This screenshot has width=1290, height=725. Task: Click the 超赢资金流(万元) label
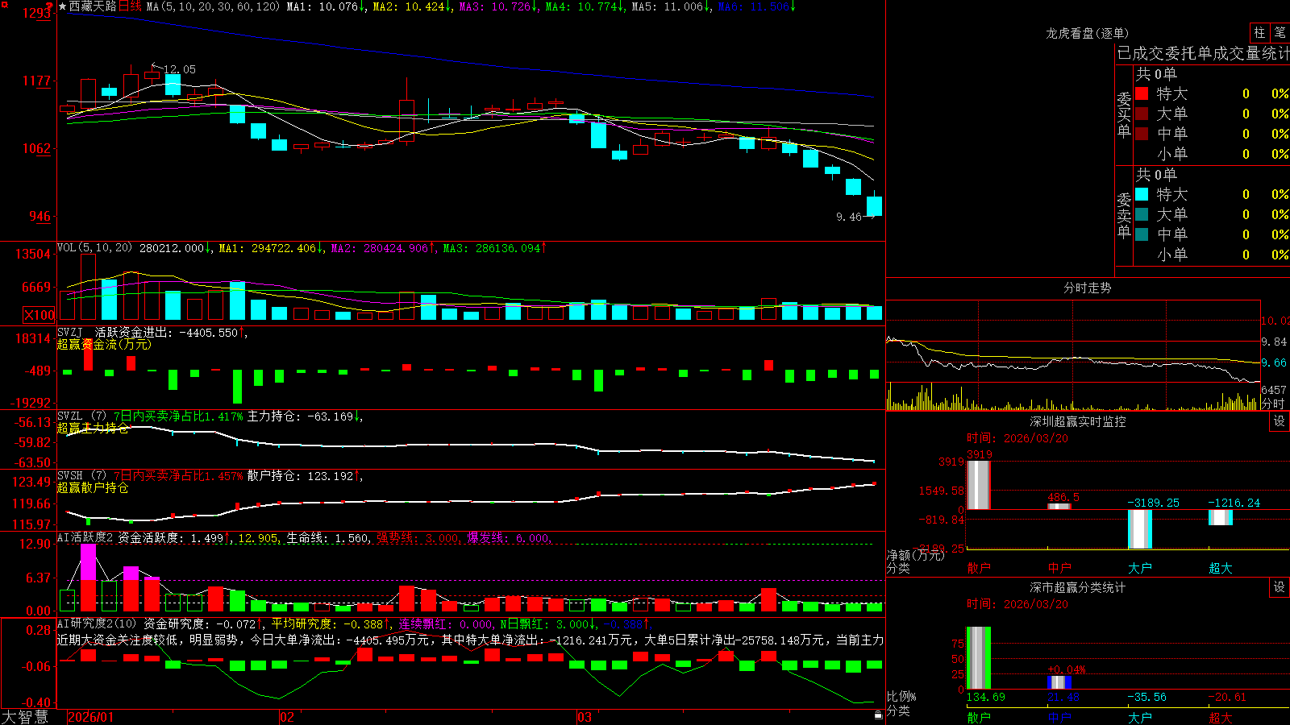click(103, 344)
